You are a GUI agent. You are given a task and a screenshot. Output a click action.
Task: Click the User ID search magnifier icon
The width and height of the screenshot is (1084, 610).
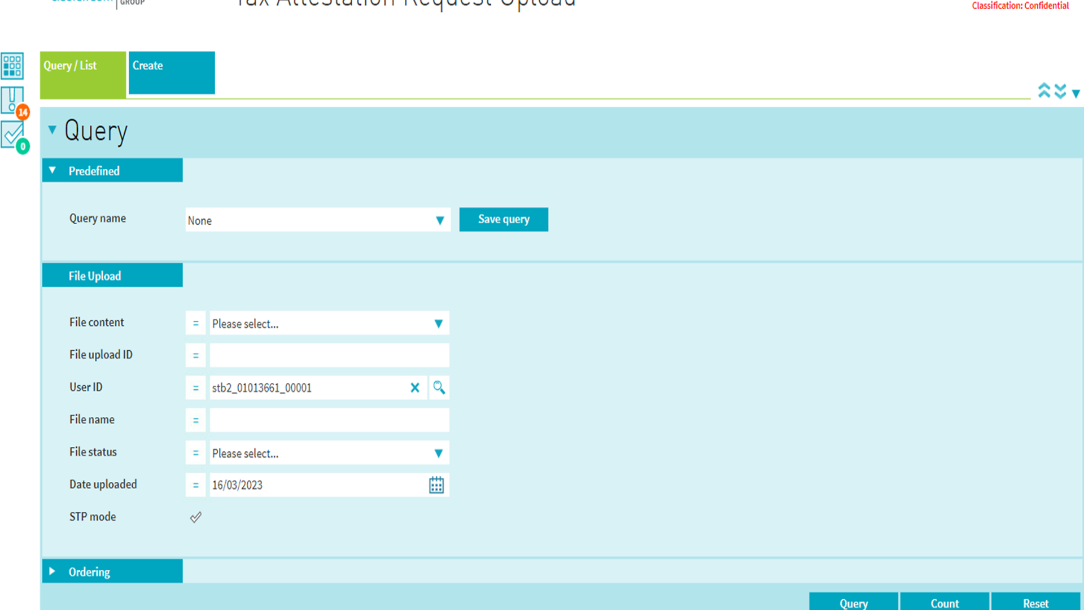[x=439, y=387]
